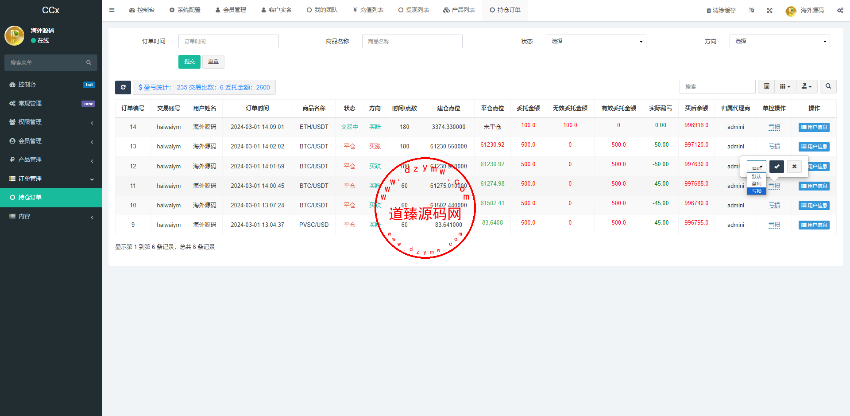Viewport: 850px width, 416px height.
Task: Focus the 订单时间 input field
Action: (x=228, y=41)
